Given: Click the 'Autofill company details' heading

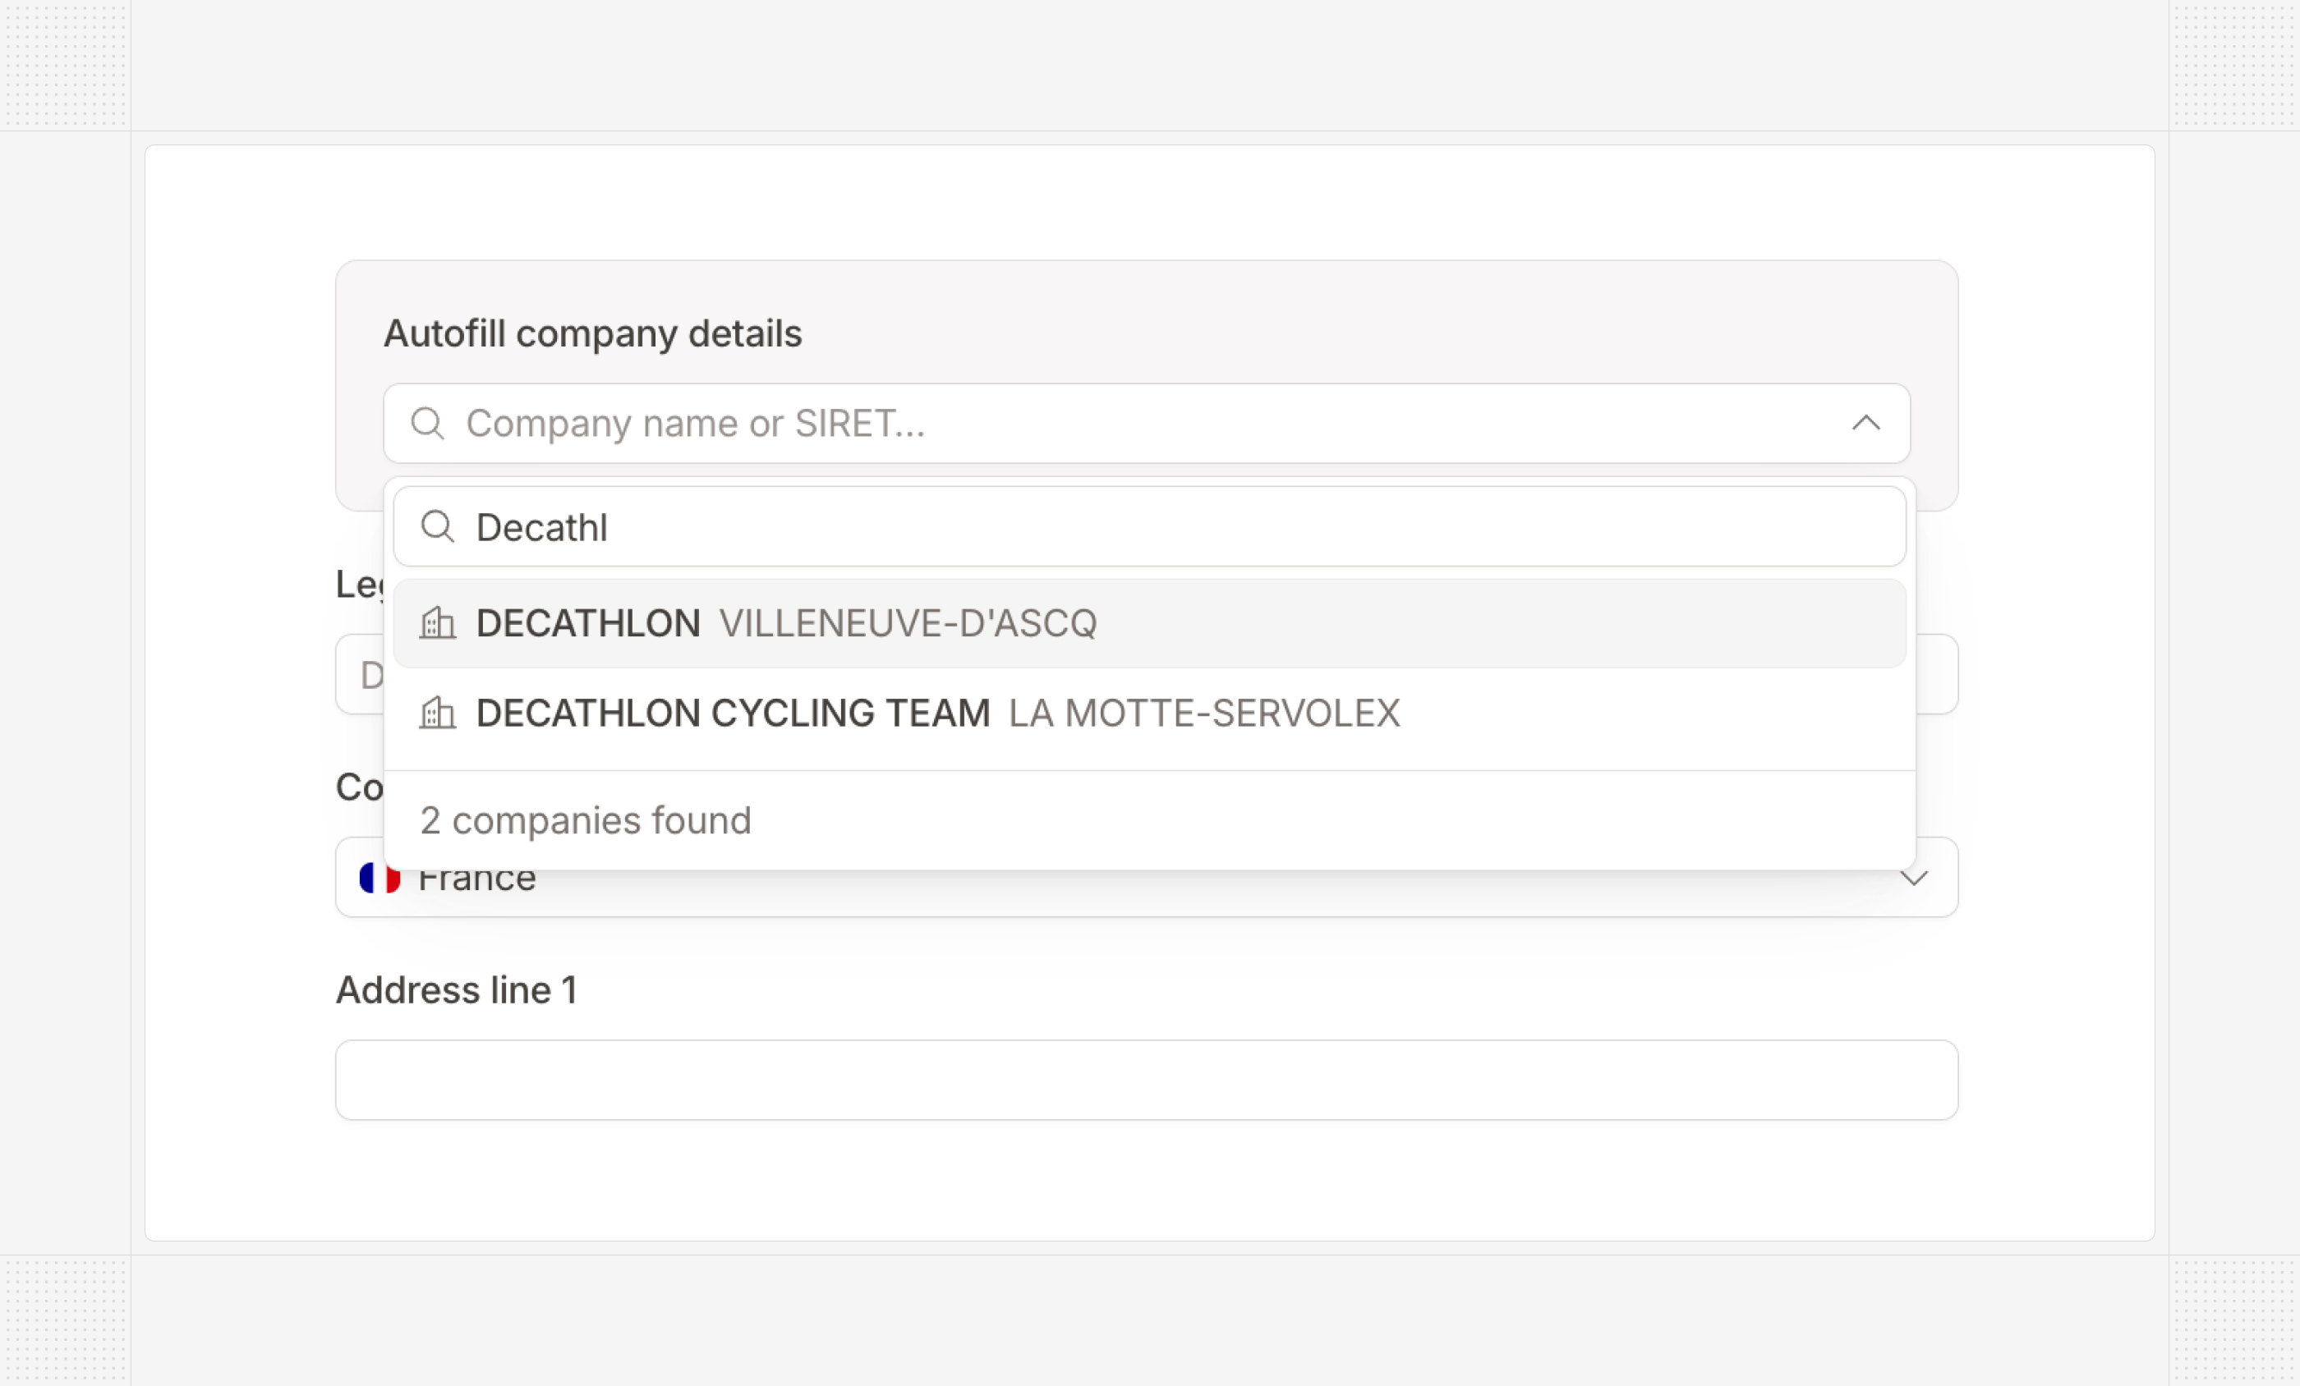Looking at the screenshot, I should [593, 334].
